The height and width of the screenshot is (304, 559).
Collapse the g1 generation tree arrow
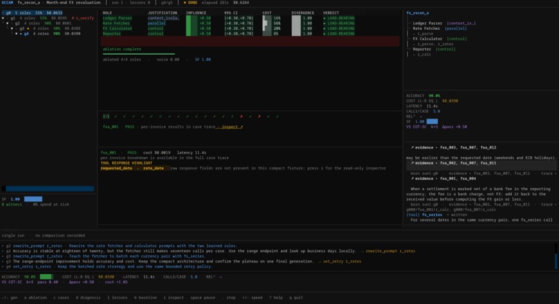3,18
